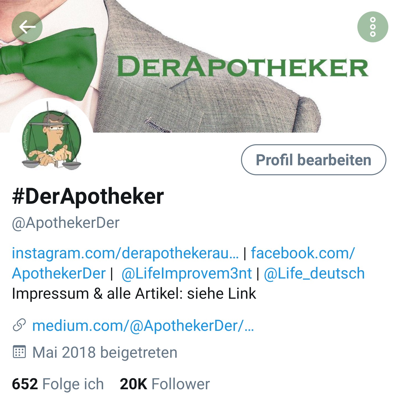Show the 652 Folge ich list

tap(58, 384)
